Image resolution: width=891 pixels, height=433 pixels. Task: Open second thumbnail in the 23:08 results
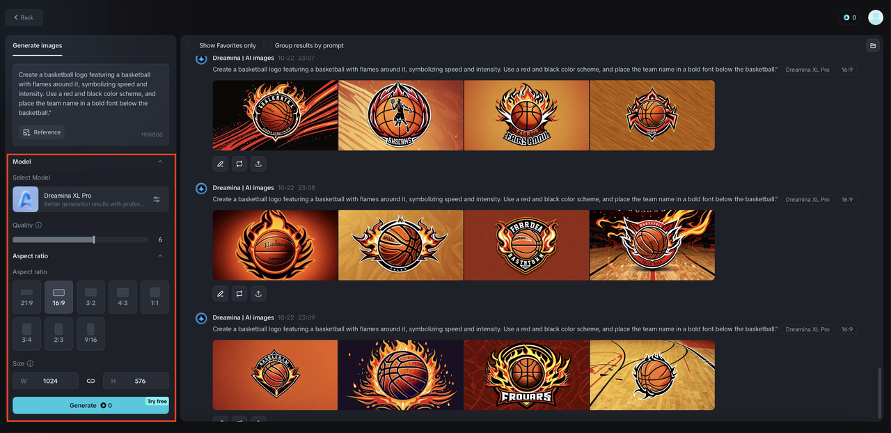pyautogui.click(x=401, y=245)
